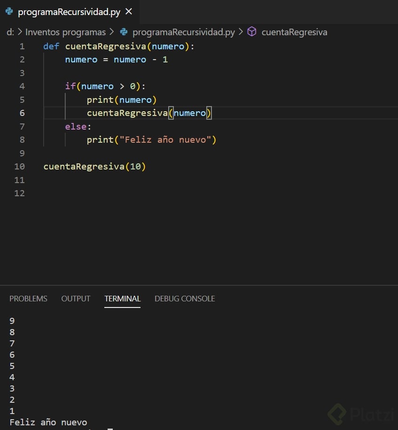This screenshot has height=430, width=398.
Task: Open cuentaRegresiva symbol breadcrumb
Action: pyautogui.click(x=294, y=32)
